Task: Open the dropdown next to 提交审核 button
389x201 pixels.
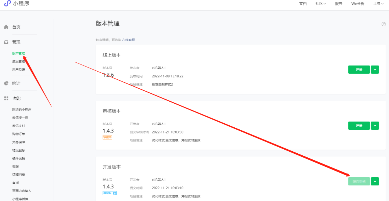Action: [375, 181]
